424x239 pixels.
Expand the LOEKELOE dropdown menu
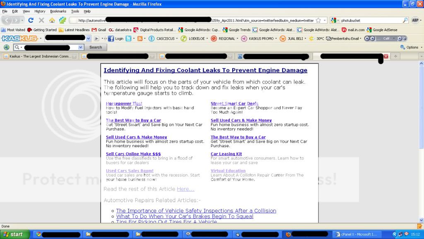click(x=207, y=38)
